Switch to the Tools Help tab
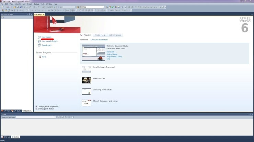 click(100, 35)
